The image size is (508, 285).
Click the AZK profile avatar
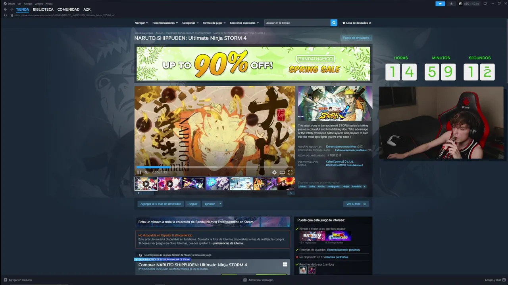[461, 4]
